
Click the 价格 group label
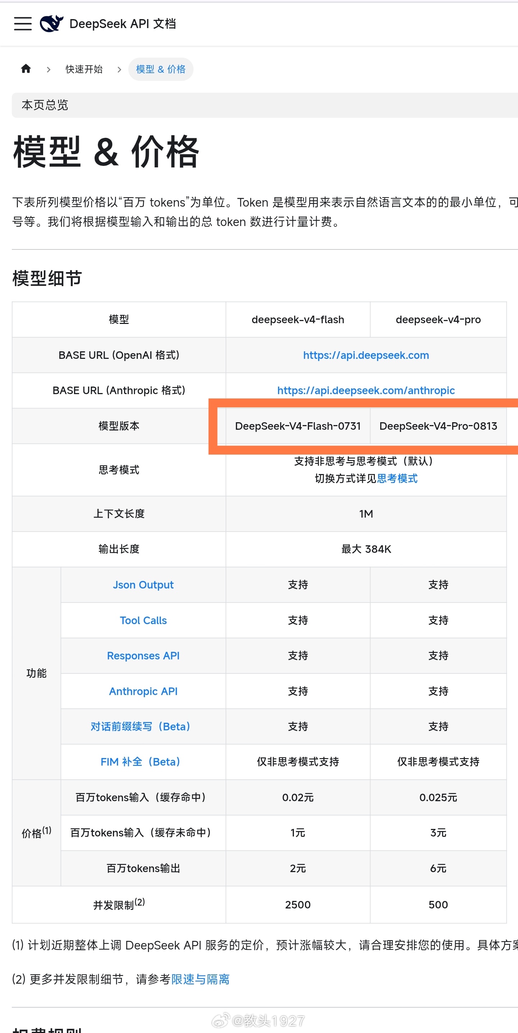click(x=36, y=833)
